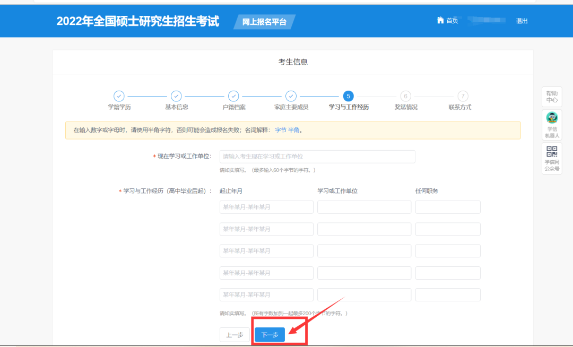Click the 家庭主要成员 step label

pos(291,107)
